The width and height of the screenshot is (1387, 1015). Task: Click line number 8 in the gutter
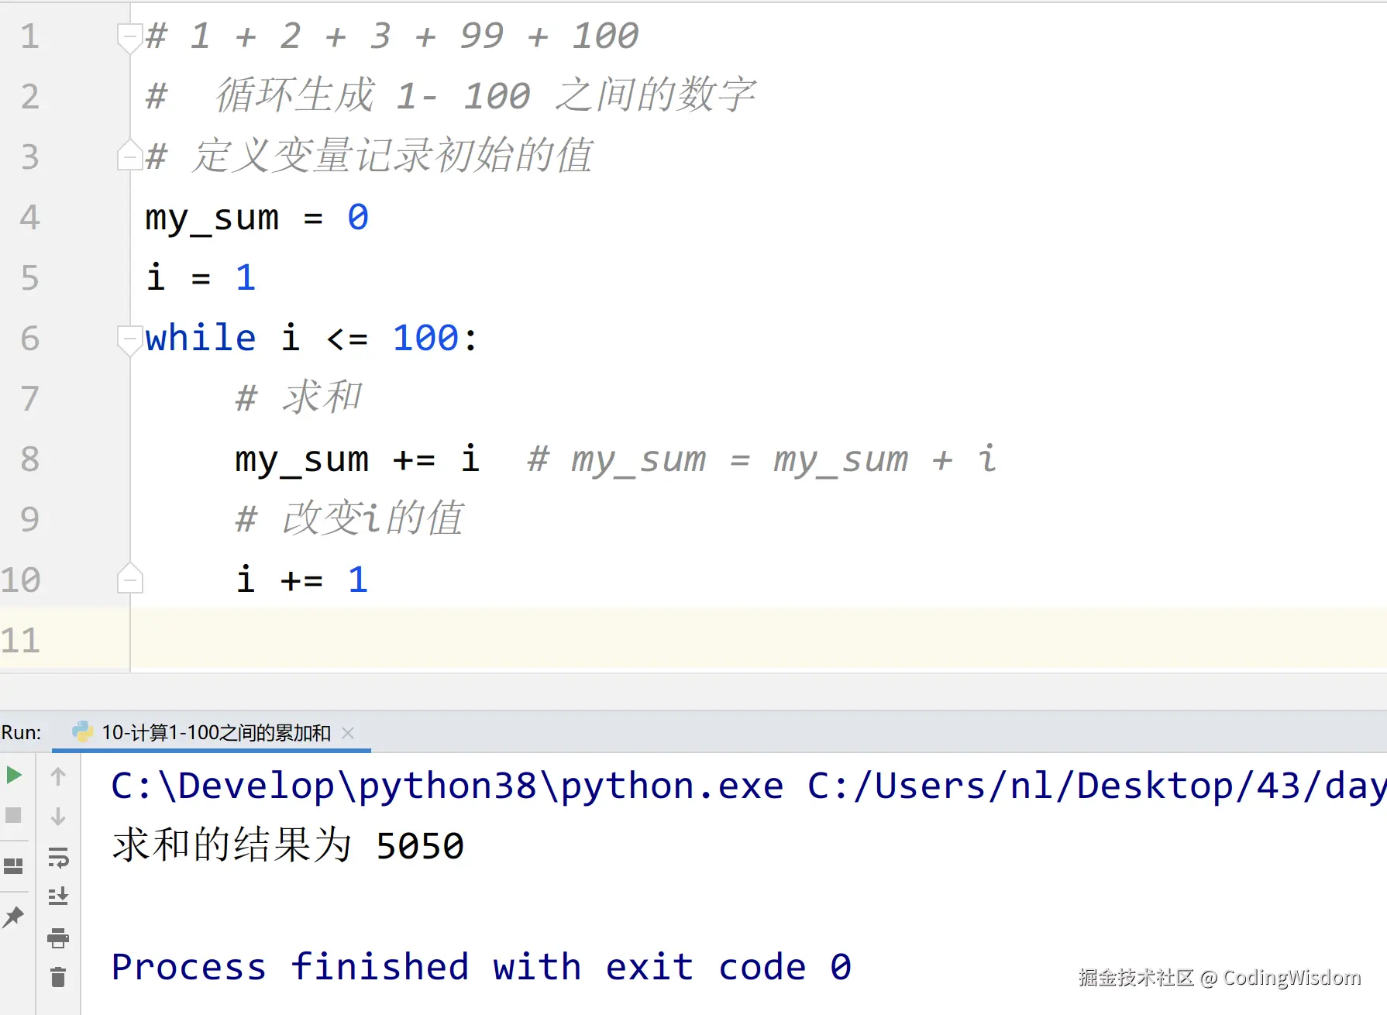click(29, 459)
